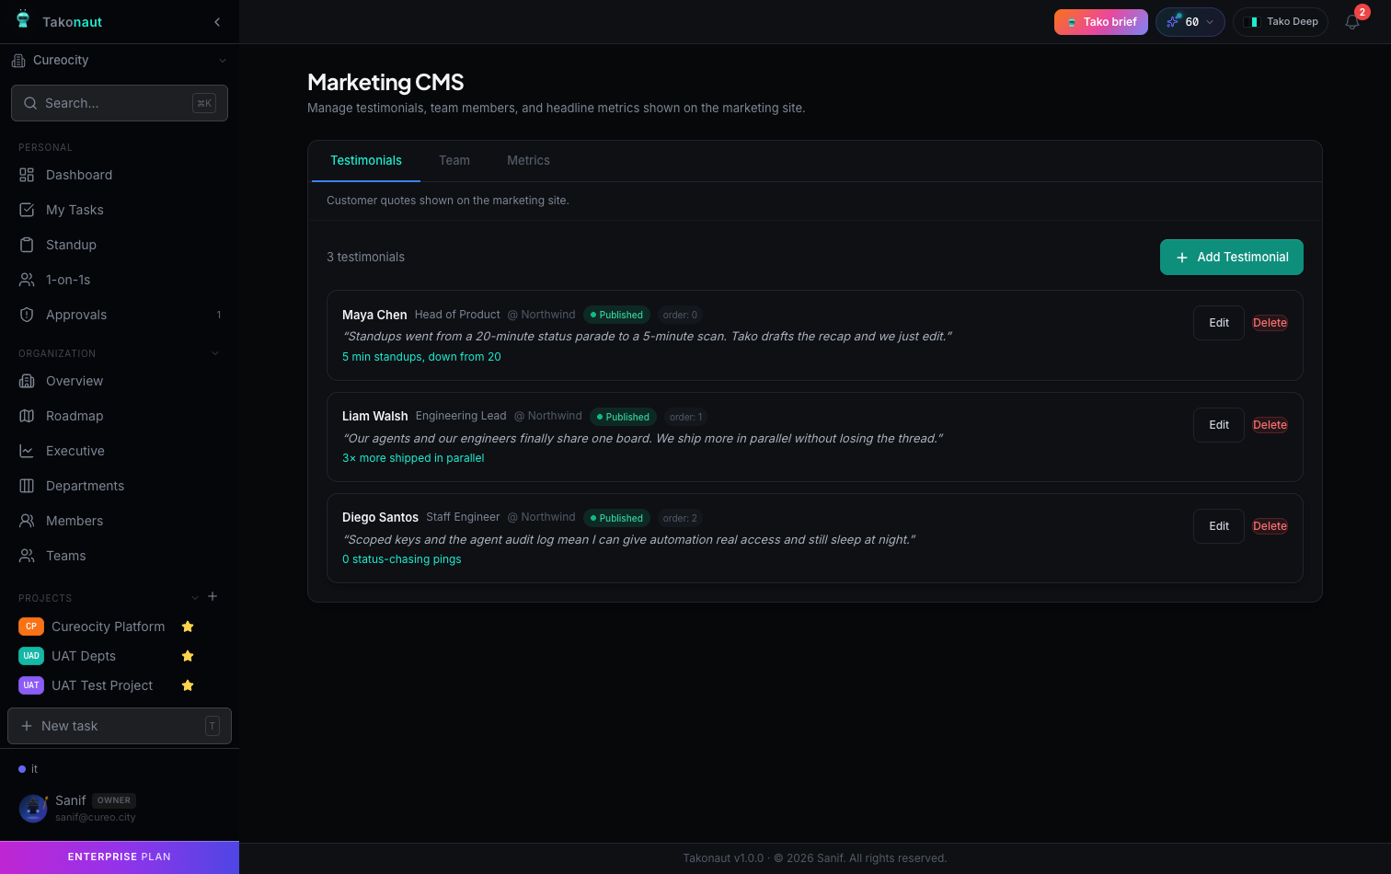Click the Takonaut logo icon
1391x874 pixels.
coord(23,19)
